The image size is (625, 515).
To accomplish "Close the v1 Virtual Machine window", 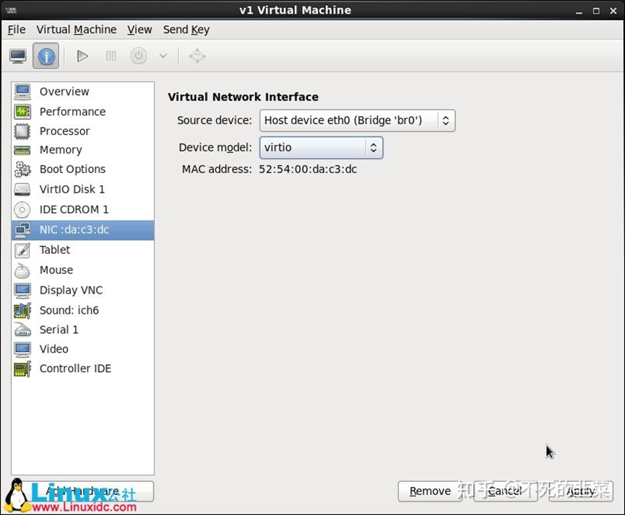I will click(613, 11).
